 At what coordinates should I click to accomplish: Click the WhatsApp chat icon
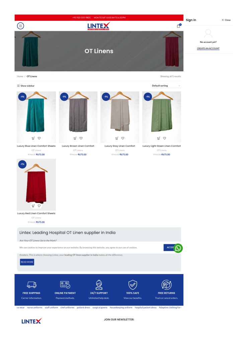(178, 248)
